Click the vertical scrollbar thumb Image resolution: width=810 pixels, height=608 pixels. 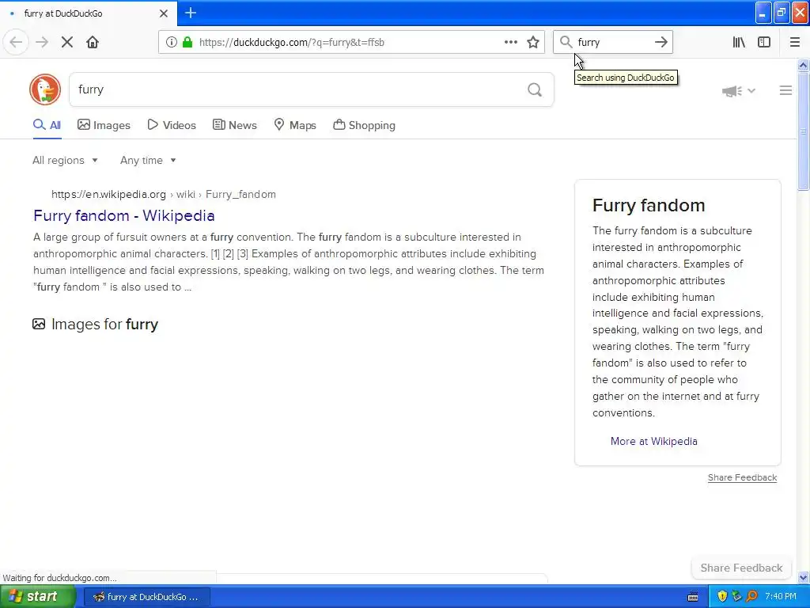pos(803,131)
